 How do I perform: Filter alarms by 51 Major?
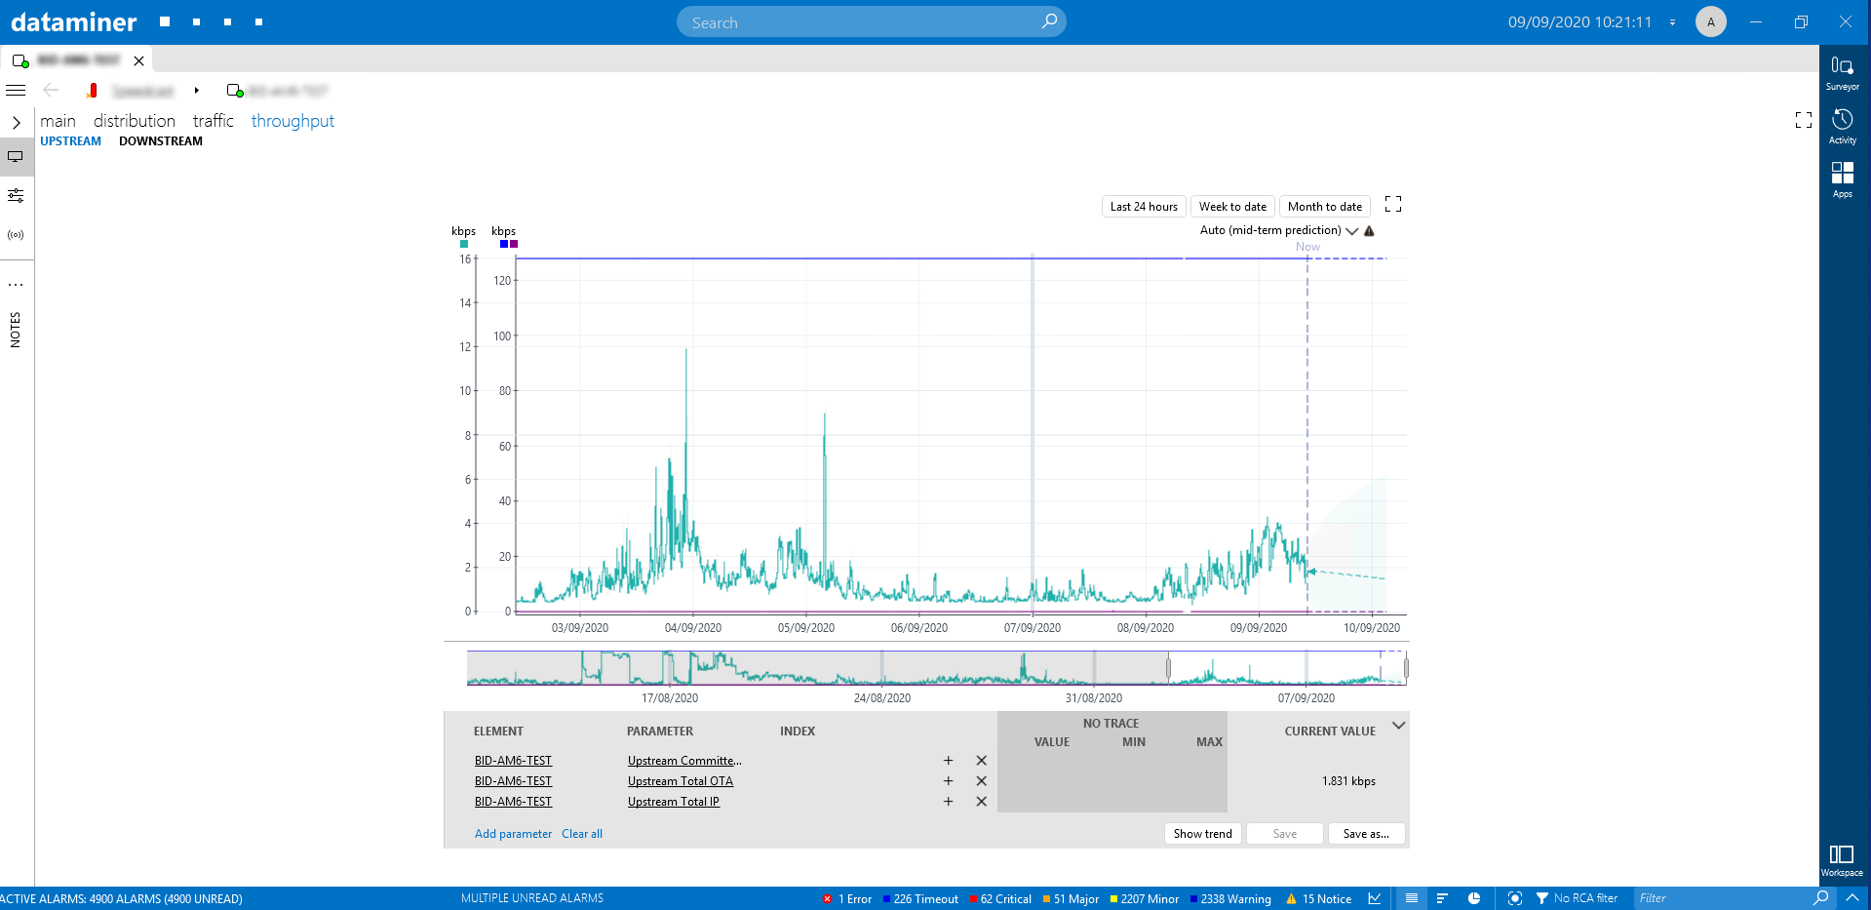click(1071, 899)
